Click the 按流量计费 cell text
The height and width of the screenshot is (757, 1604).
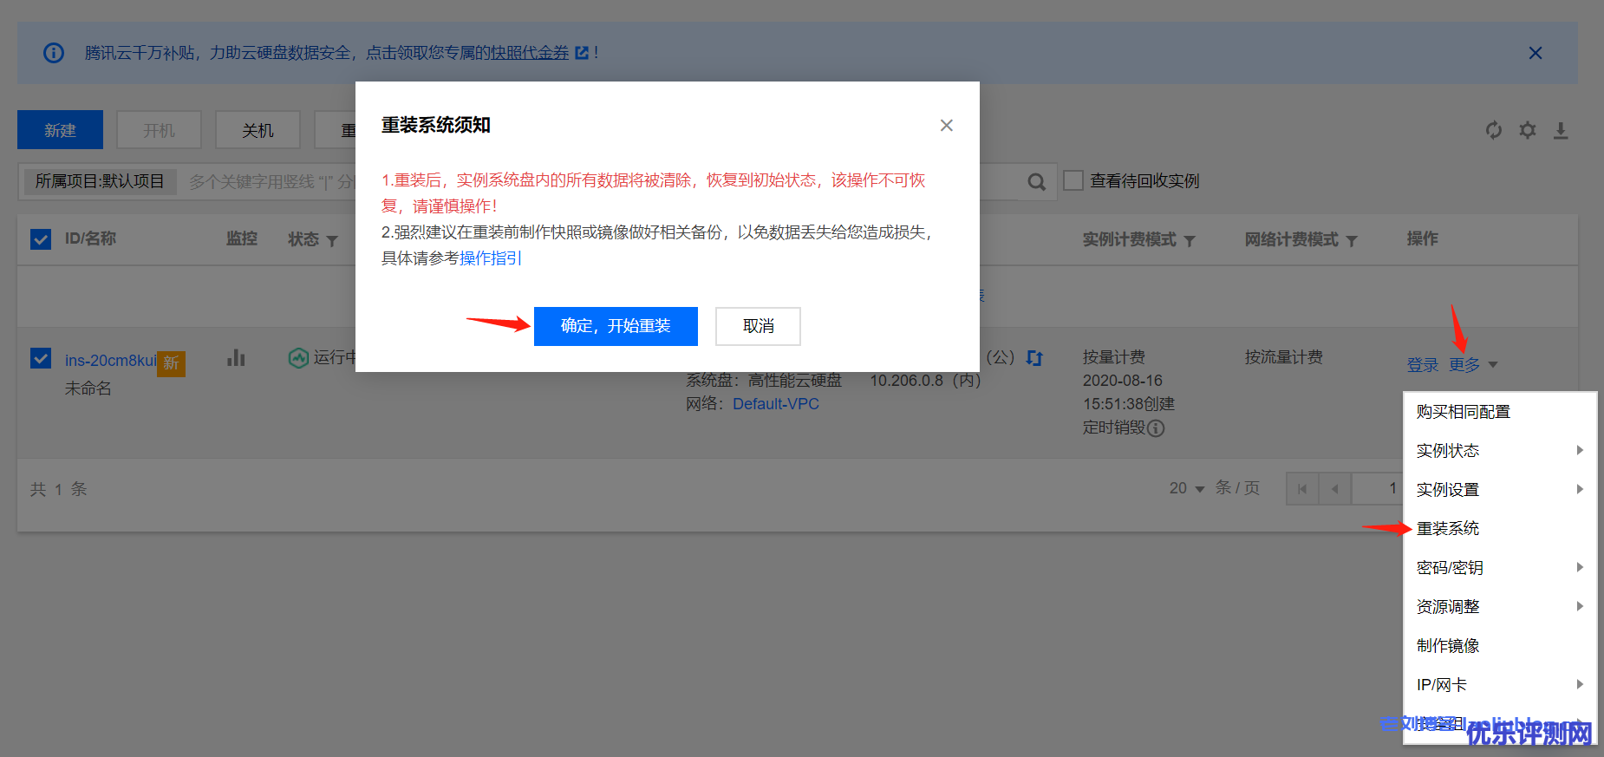(x=1284, y=357)
